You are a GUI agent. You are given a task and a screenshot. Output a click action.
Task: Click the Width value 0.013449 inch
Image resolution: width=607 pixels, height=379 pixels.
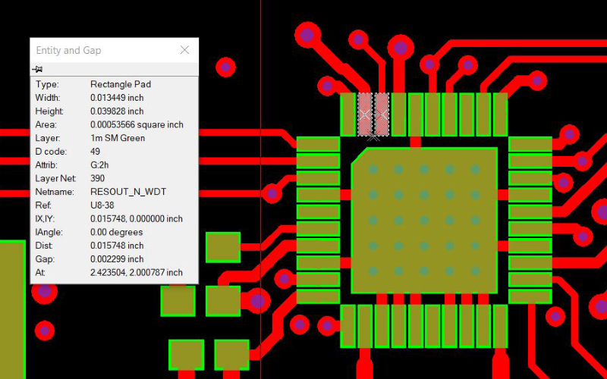[117, 98]
